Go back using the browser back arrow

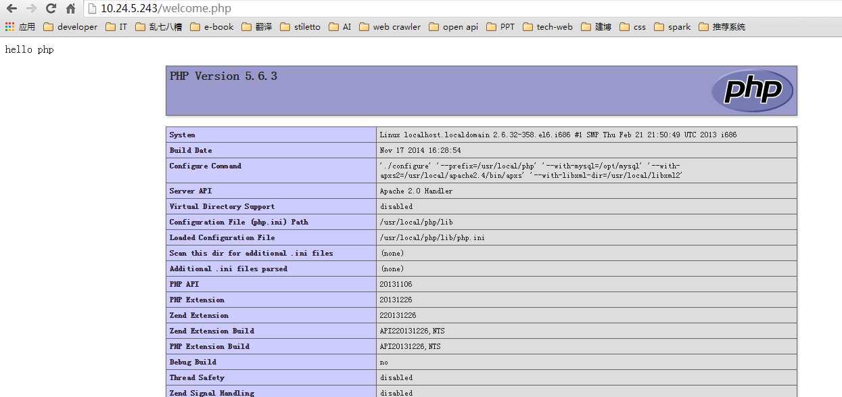(x=11, y=9)
